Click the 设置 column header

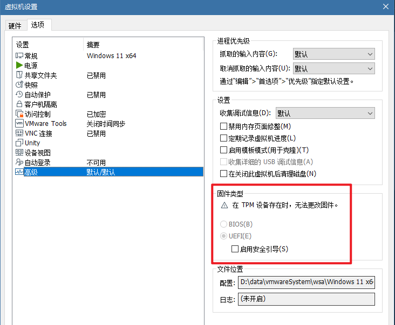[x=48, y=45]
